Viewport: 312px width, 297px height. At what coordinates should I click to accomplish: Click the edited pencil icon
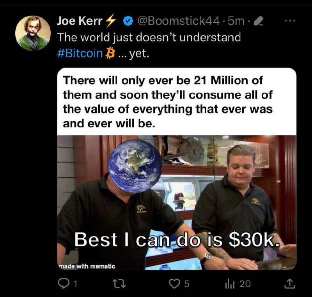(259, 21)
